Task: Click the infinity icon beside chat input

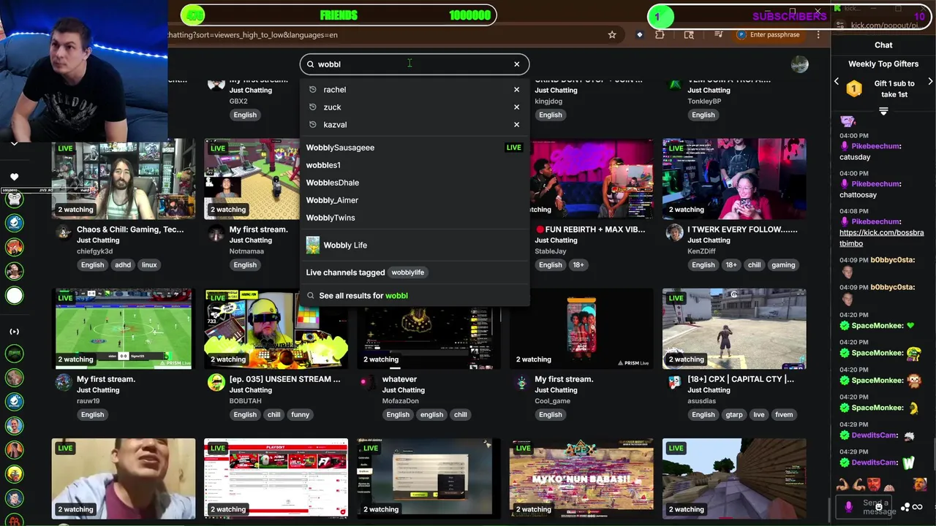Action: (918, 507)
